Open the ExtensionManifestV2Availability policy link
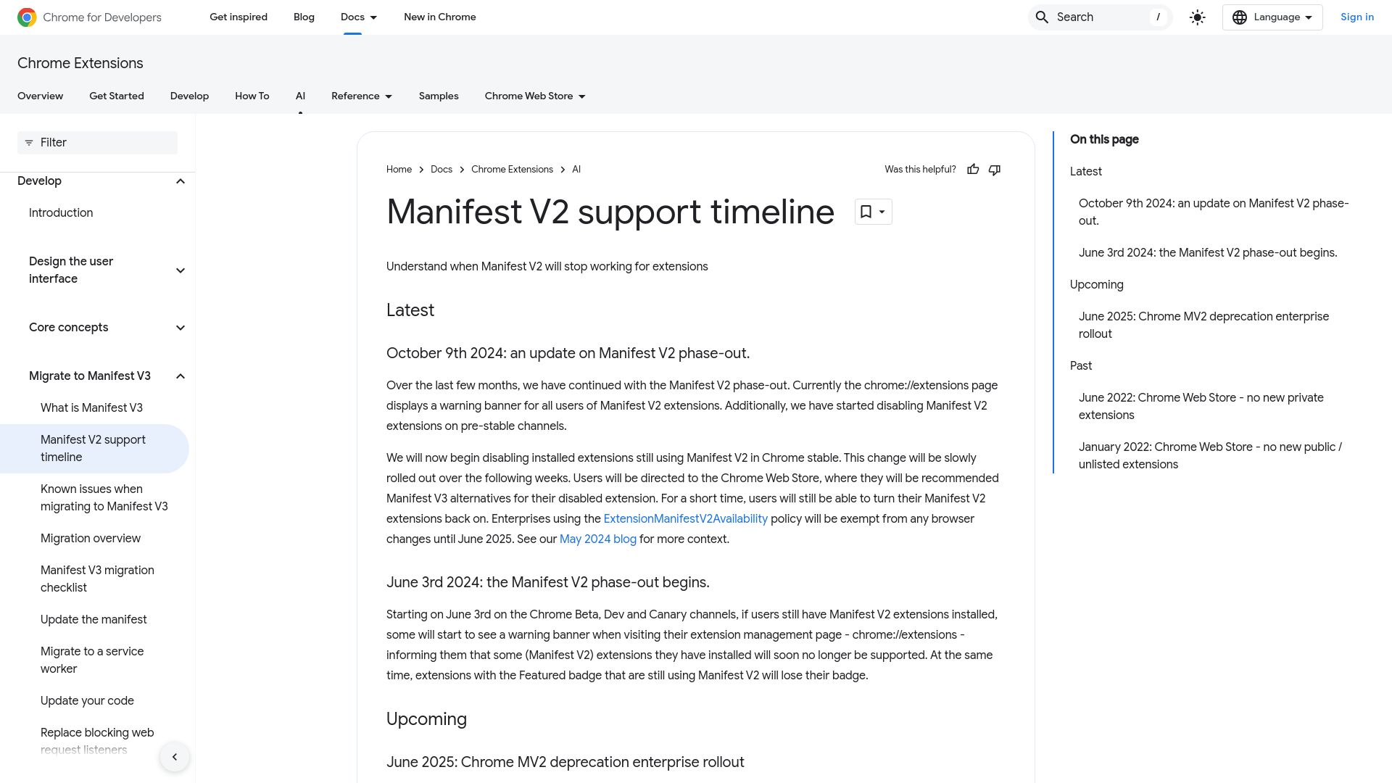 pos(685,519)
